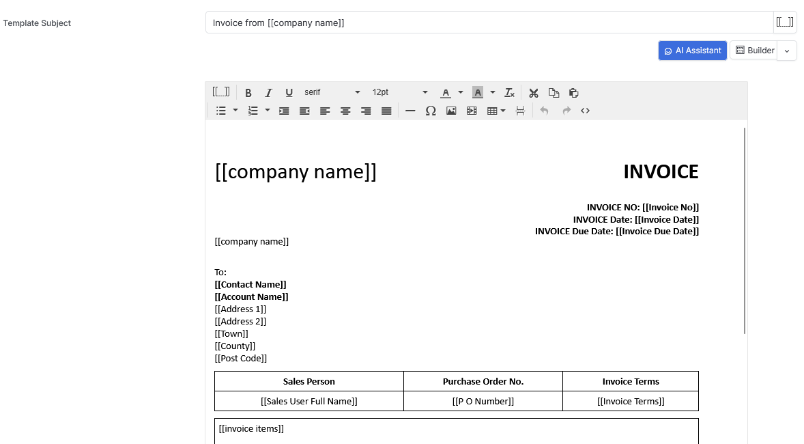The image size is (804, 444).
Task: Open the serif font family dropdown
Action: 332,92
